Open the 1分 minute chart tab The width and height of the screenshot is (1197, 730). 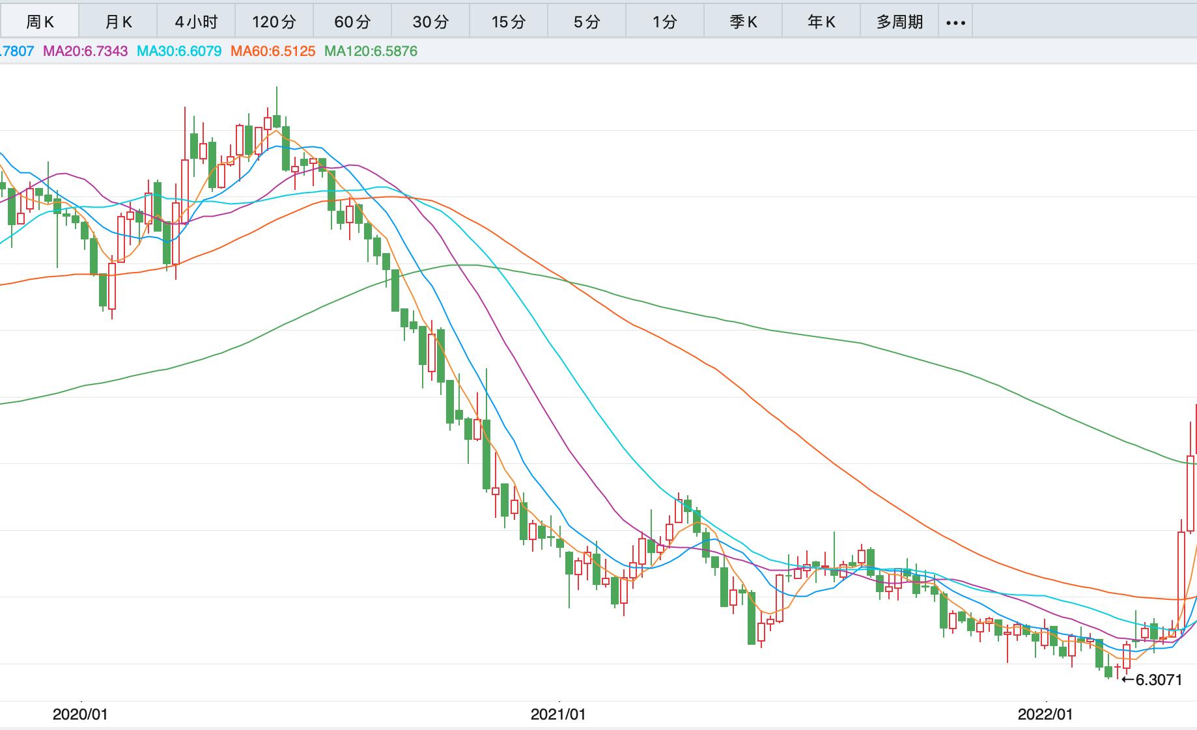coord(665,22)
